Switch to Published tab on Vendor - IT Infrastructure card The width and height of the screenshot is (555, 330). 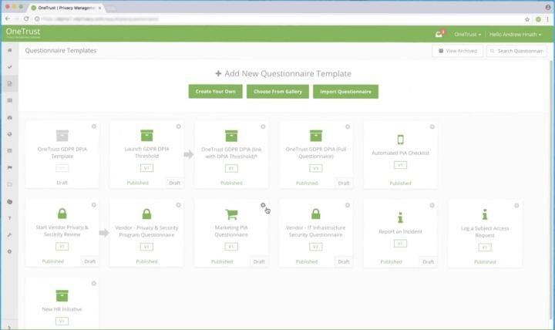[x=307, y=261]
